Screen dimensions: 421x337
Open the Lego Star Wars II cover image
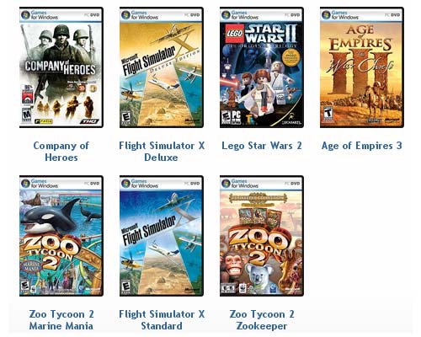click(x=262, y=67)
